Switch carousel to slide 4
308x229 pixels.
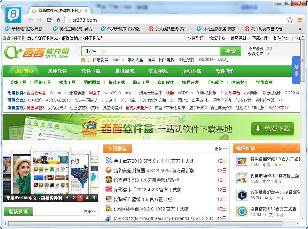(x=87, y=198)
